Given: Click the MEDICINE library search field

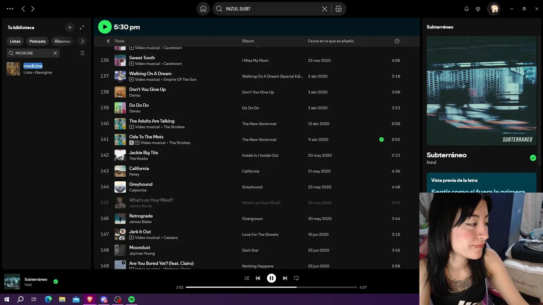Looking at the screenshot, I should pyautogui.click(x=33, y=53).
